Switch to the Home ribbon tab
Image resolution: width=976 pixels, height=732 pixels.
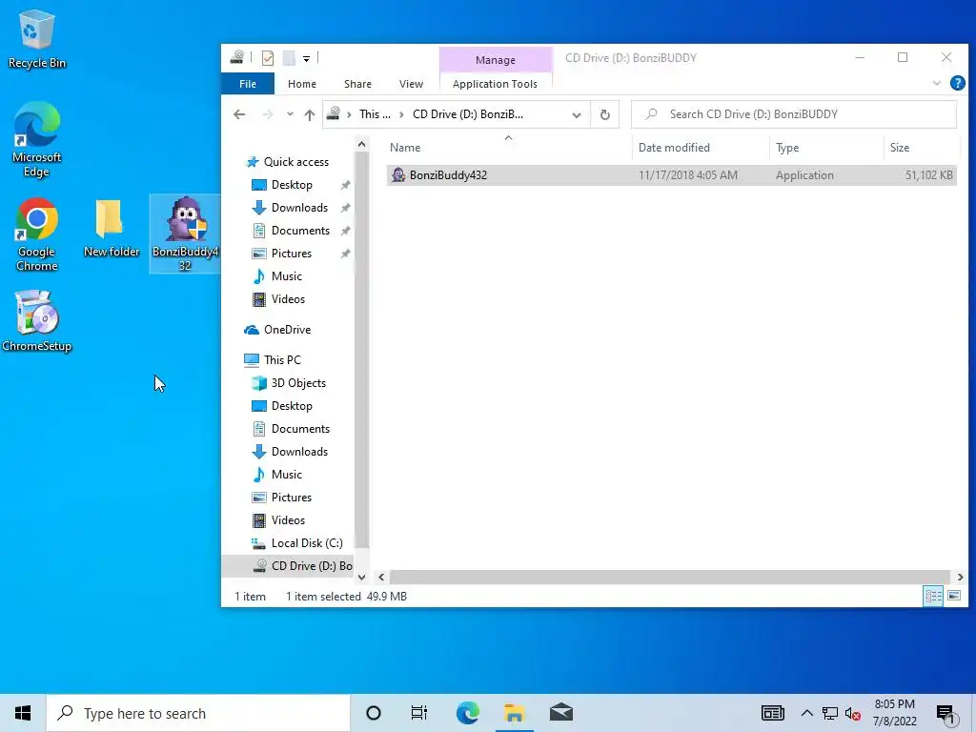(x=302, y=84)
